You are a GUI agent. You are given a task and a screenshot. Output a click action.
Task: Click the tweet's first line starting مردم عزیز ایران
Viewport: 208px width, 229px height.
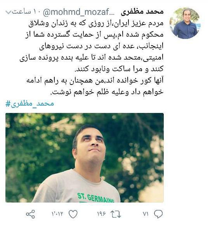click(96, 23)
